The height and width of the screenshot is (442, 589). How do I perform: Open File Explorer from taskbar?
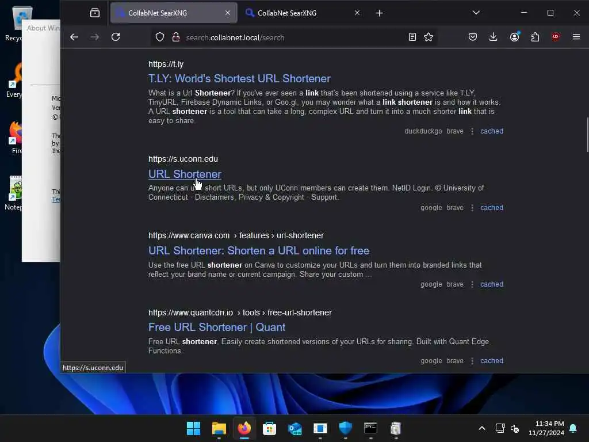tap(219, 428)
